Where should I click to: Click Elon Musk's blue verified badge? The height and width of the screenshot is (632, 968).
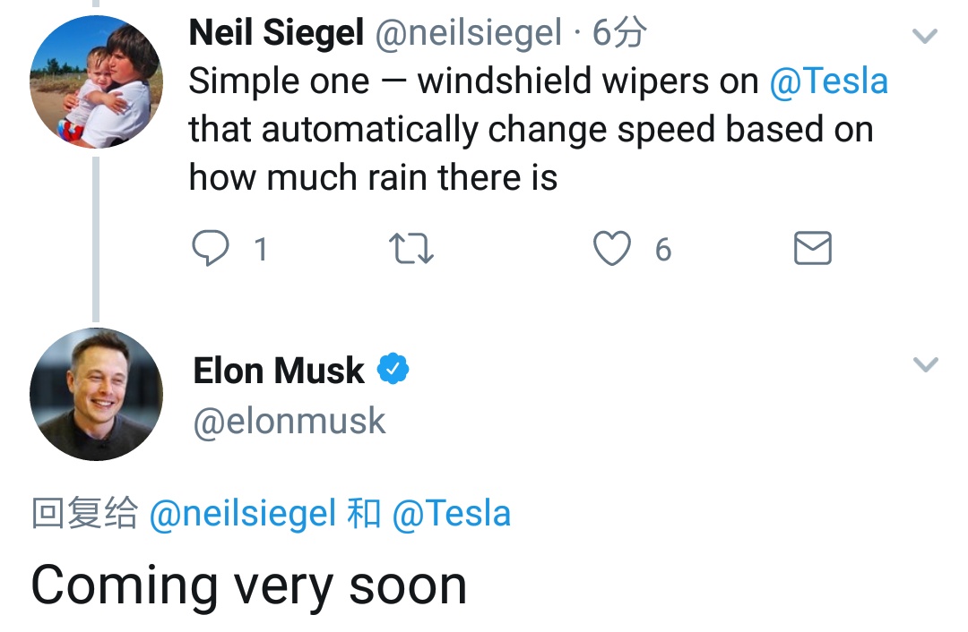click(393, 370)
